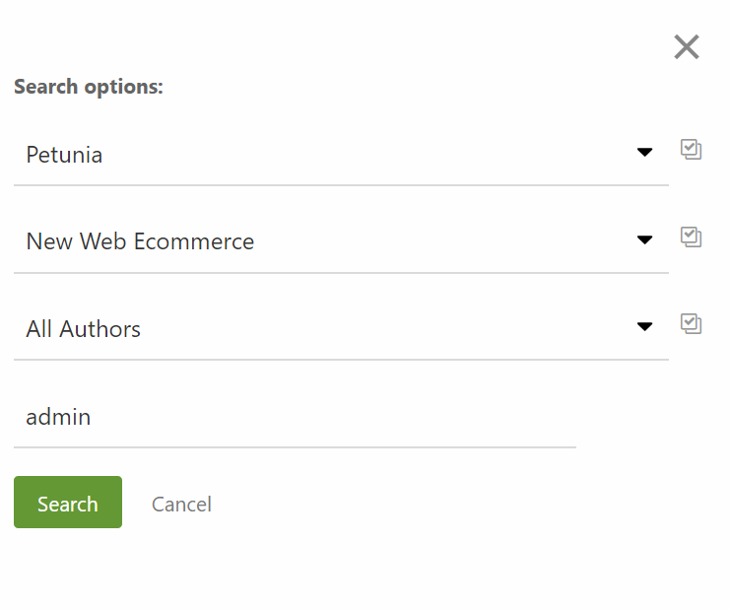Click the gray X icon at top

point(687,46)
